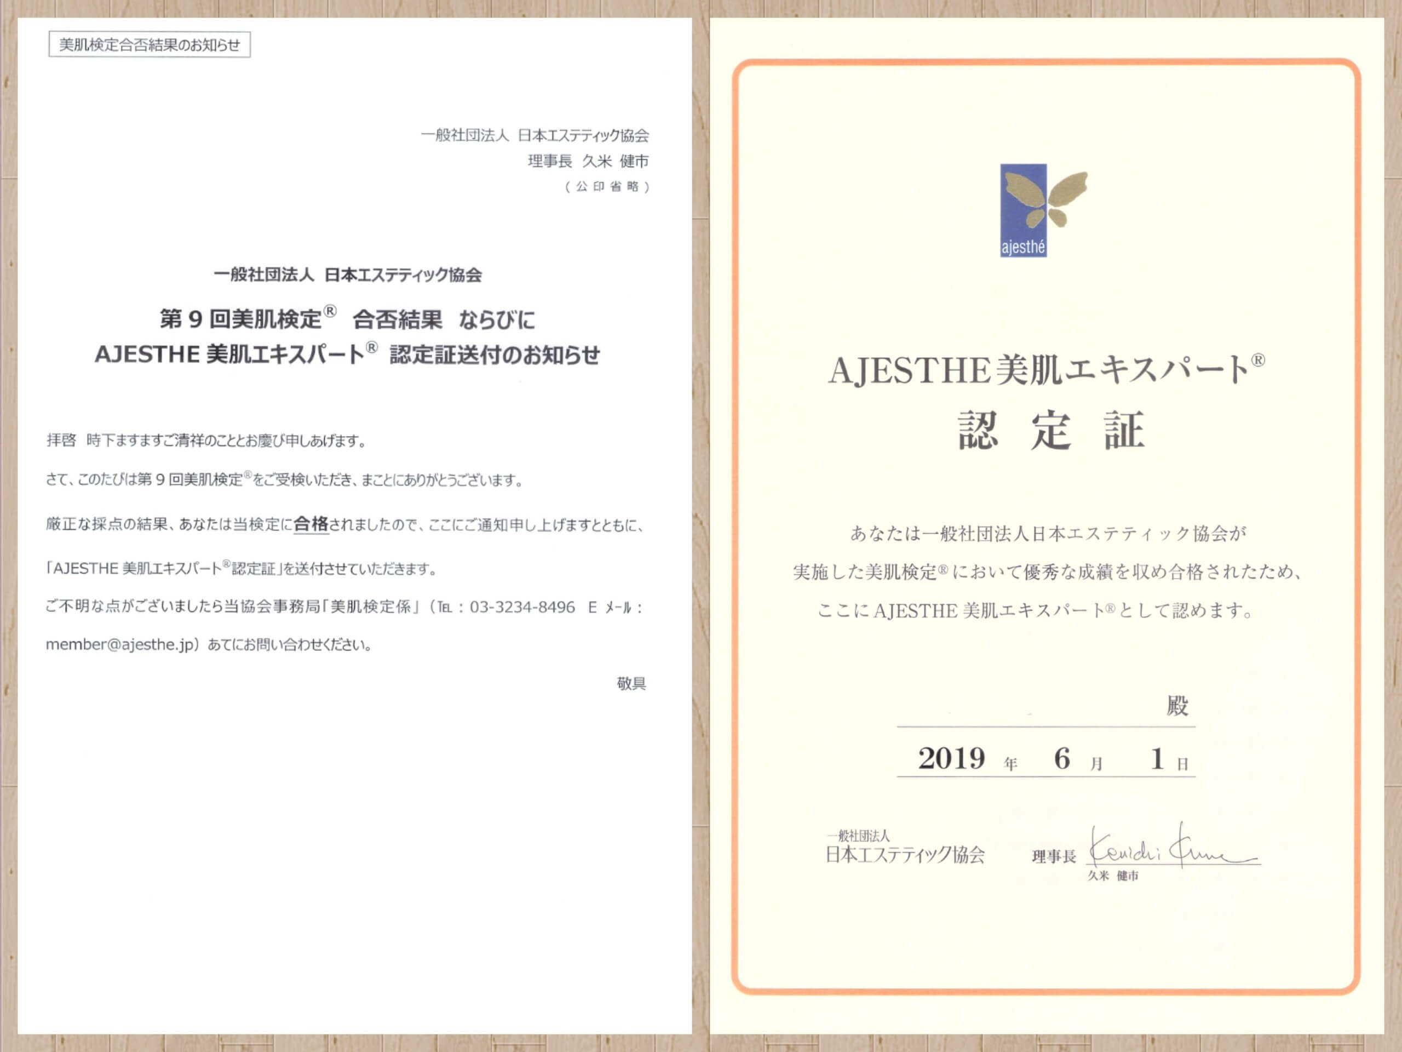Click the large 認定証 heading on the certificate
The image size is (1402, 1052).
pyautogui.click(x=1051, y=431)
